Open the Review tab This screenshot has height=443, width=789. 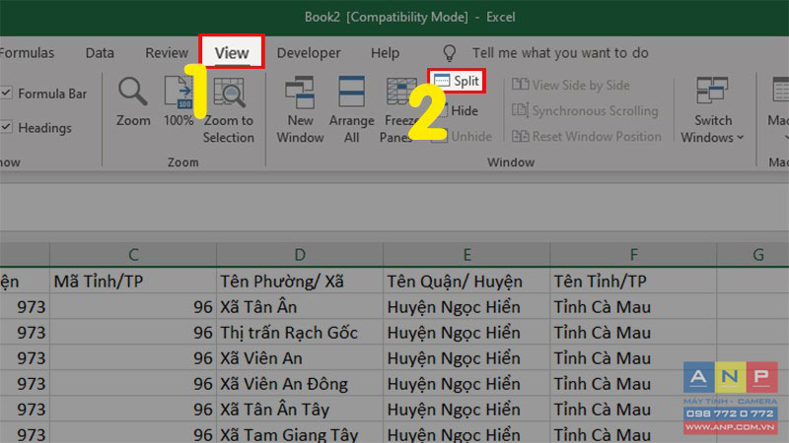(x=167, y=53)
